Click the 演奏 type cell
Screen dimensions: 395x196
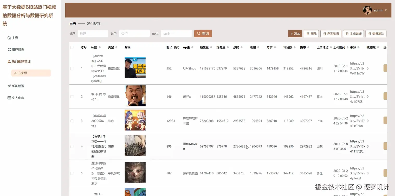tap(111, 146)
